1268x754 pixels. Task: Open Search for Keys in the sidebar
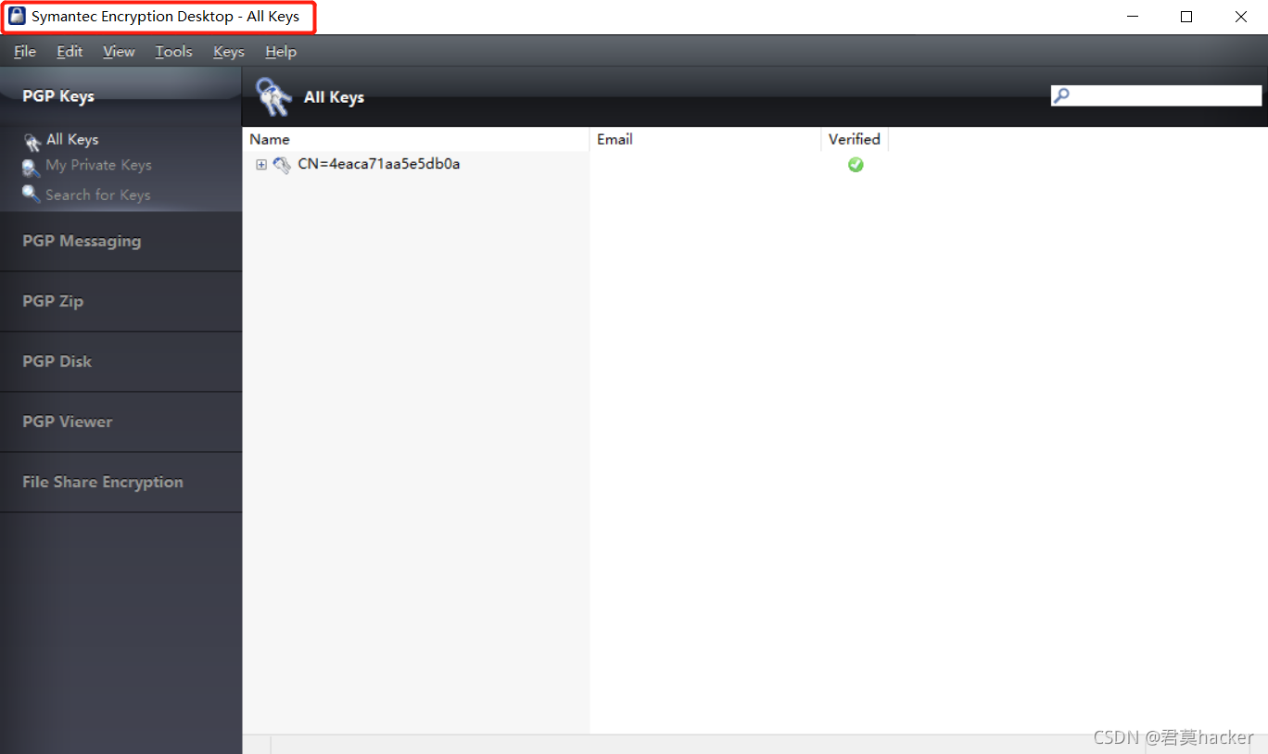(x=97, y=195)
